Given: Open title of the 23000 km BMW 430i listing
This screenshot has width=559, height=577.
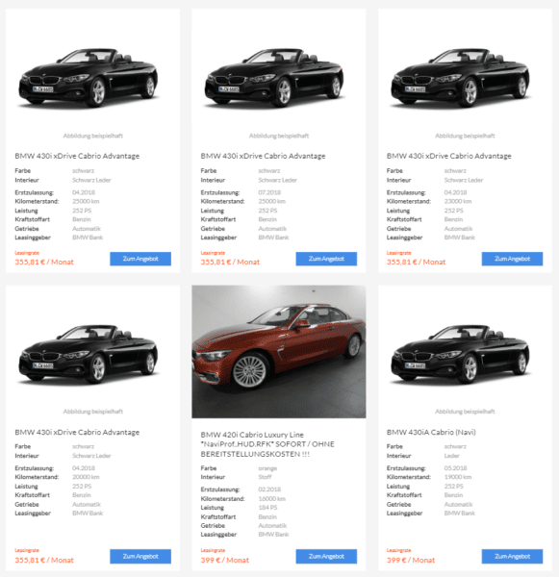Looking at the screenshot, I should pos(449,156).
